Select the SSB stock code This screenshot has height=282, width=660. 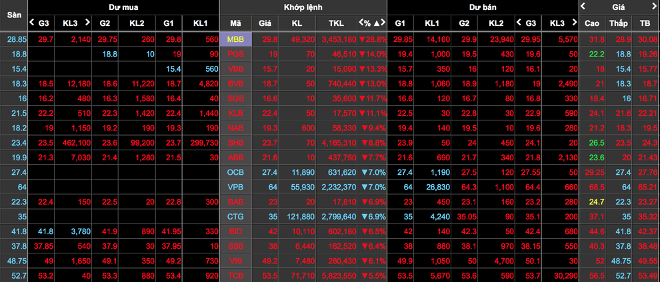click(236, 246)
